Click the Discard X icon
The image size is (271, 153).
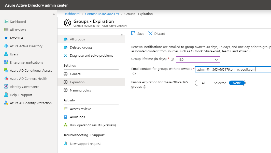(x=150, y=33)
